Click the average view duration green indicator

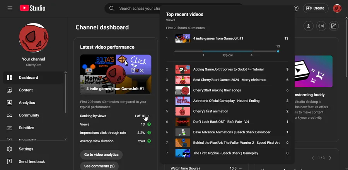point(149,141)
